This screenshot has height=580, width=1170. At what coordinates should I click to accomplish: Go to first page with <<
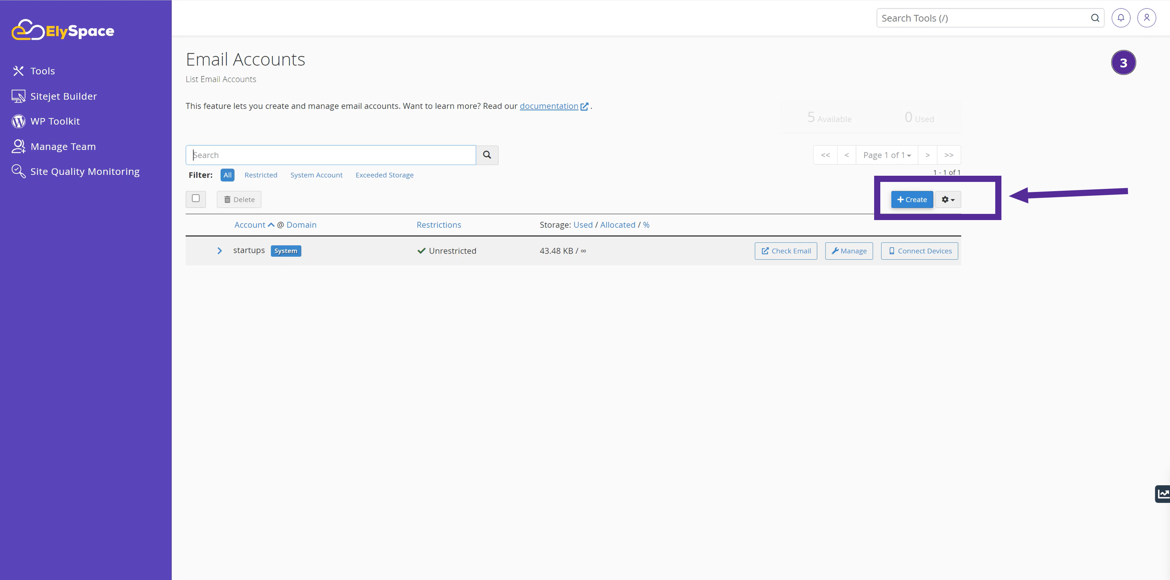click(825, 155)
